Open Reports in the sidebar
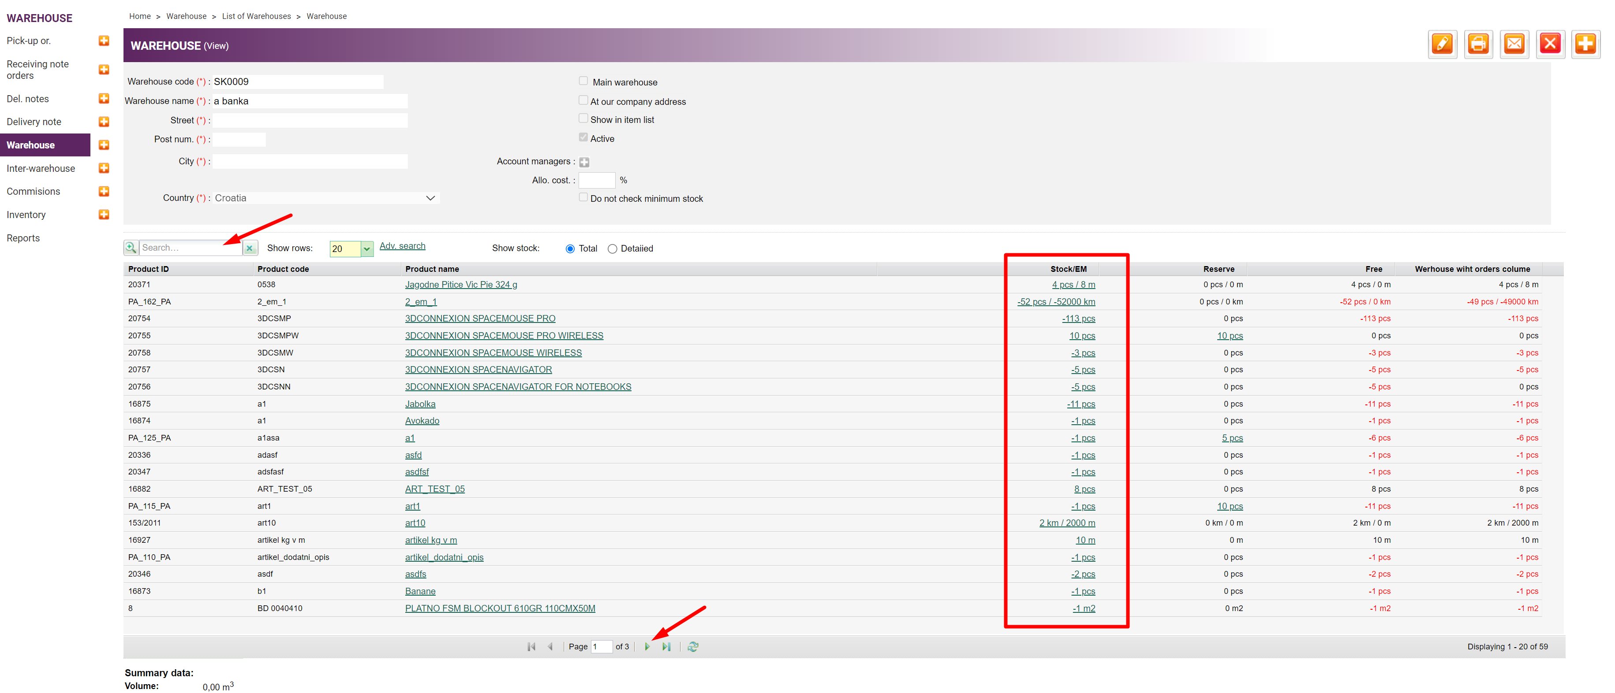This screenshot has width=1615, height=693. click(23, 238)
